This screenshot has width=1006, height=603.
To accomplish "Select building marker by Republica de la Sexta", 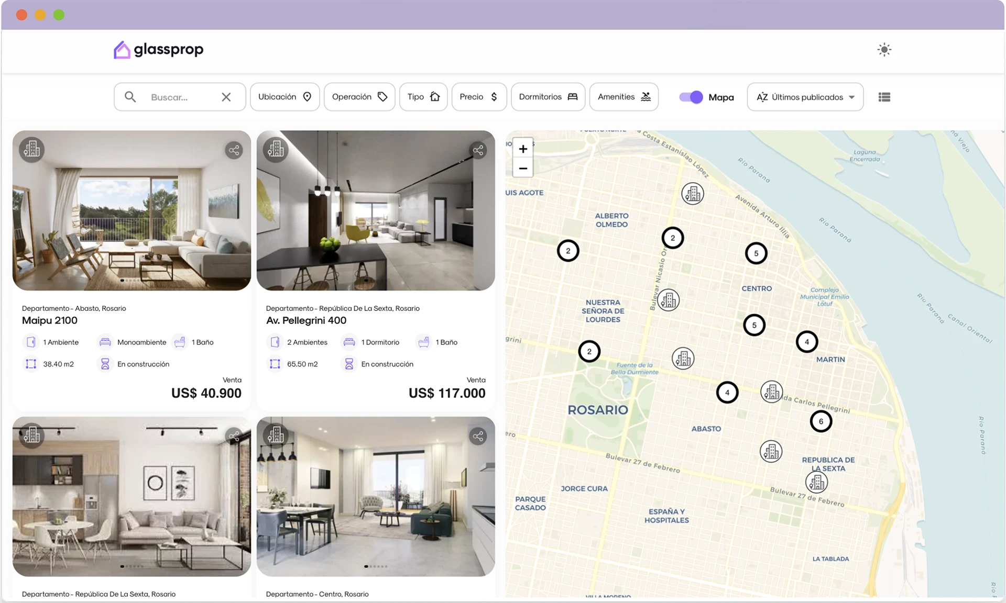I will [816, 482].
